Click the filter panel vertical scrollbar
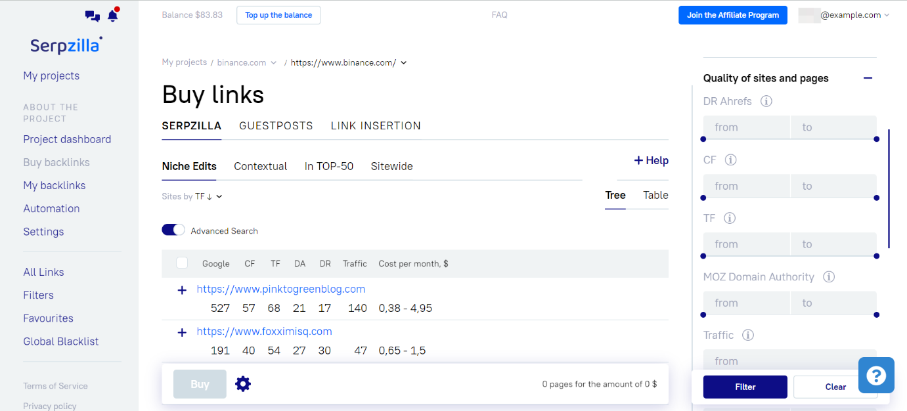 pos(889,189)
